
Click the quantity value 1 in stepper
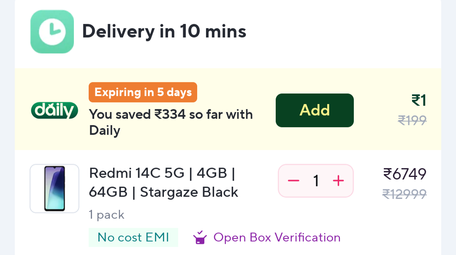[x=316, y=181]
